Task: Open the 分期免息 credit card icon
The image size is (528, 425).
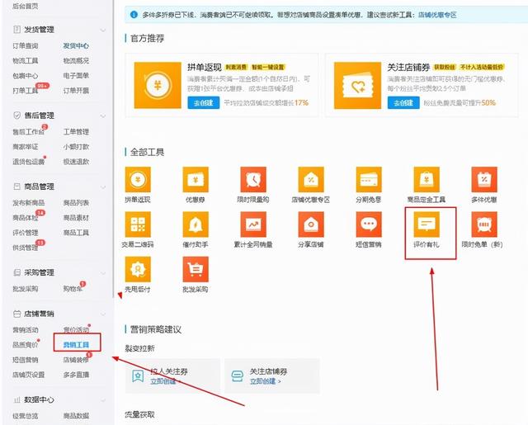Action: point(369,180)
